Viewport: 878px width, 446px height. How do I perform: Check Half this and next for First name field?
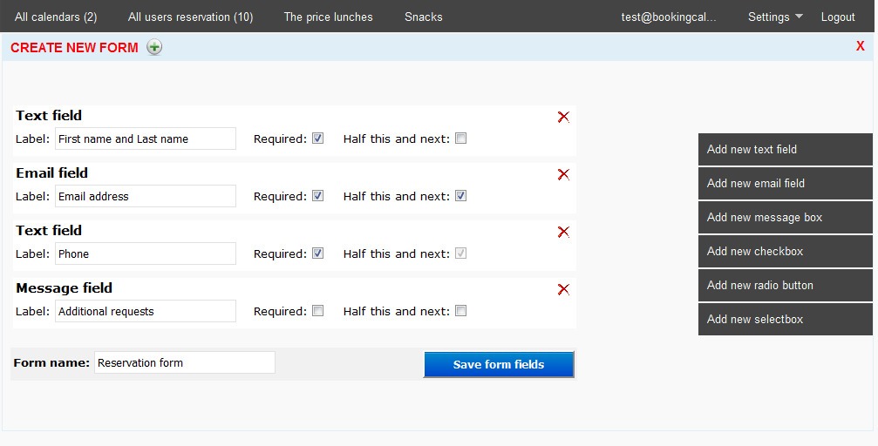point(461,139)
